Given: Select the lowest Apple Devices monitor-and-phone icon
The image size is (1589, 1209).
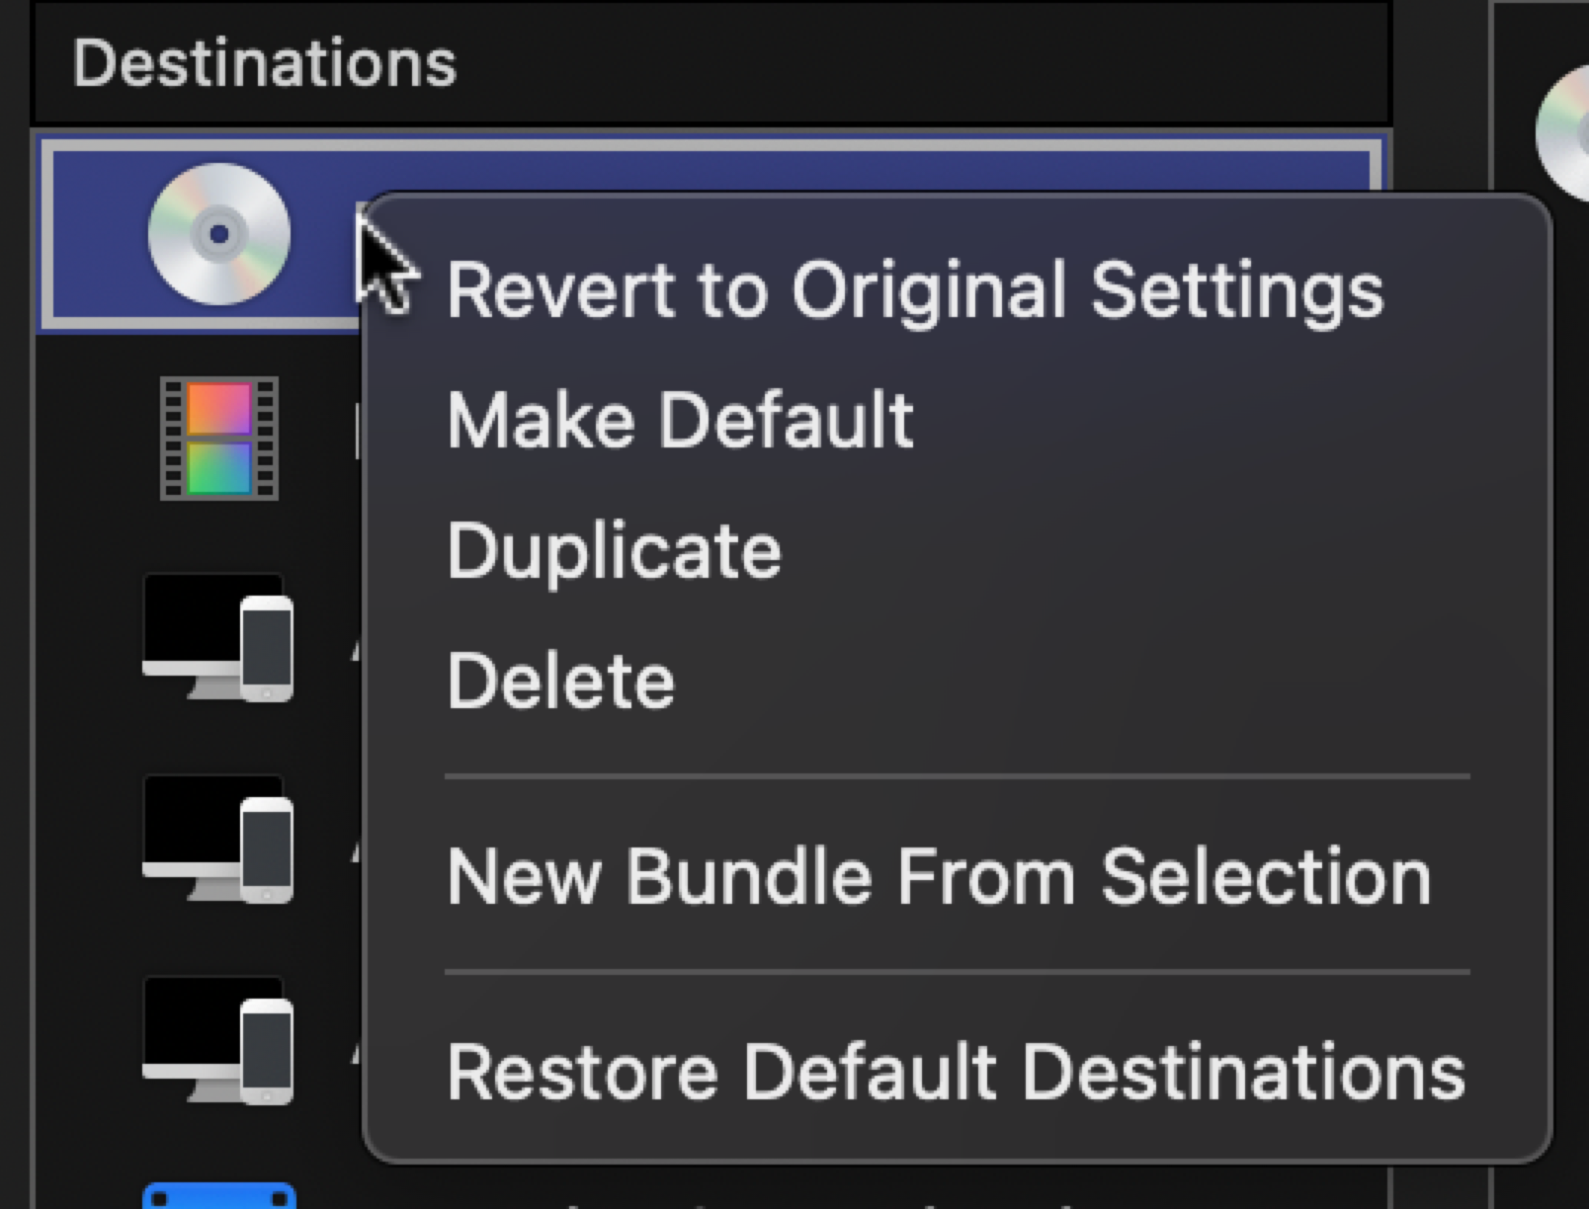Looking at the screenshot, I should [218, 1041].
